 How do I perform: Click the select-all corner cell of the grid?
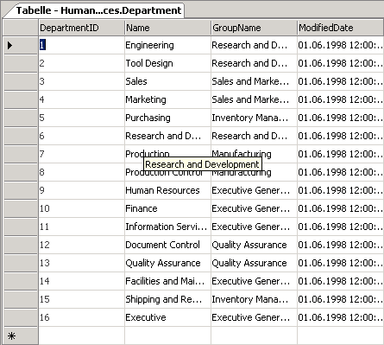(21, 28)
